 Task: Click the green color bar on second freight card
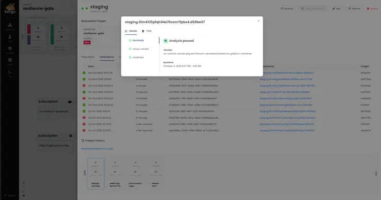(52, 34)
